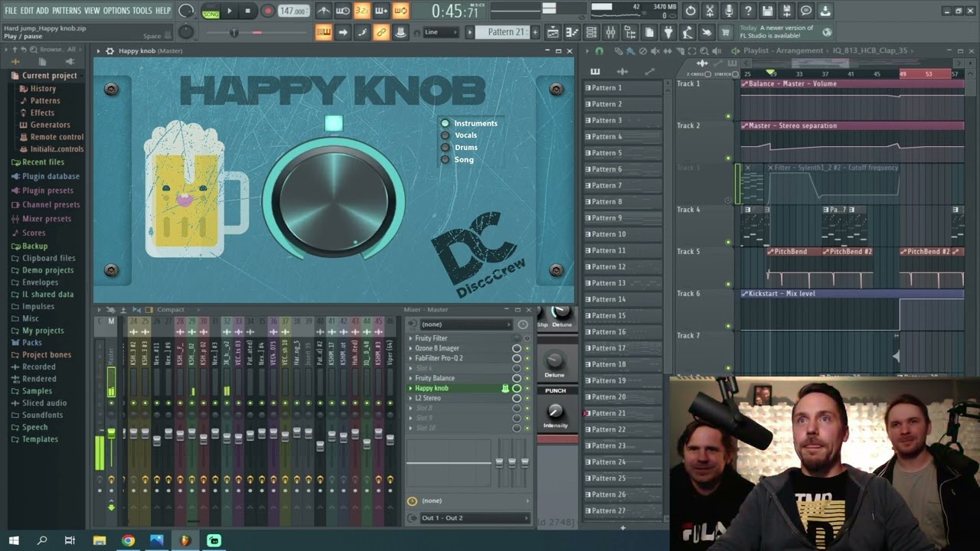Adjust the Intensity knob under PUNCH
This screenshot has width=980, height=551.
click(x=555, y=412)
